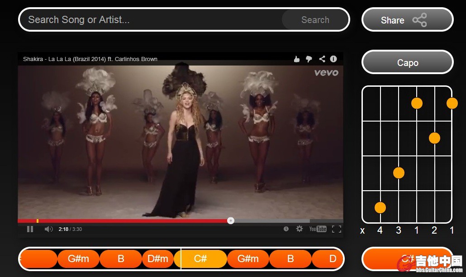Select the highlighted C# chord
Image resolution: width=466 pixels, height=277 pixels.
[200, 258]
